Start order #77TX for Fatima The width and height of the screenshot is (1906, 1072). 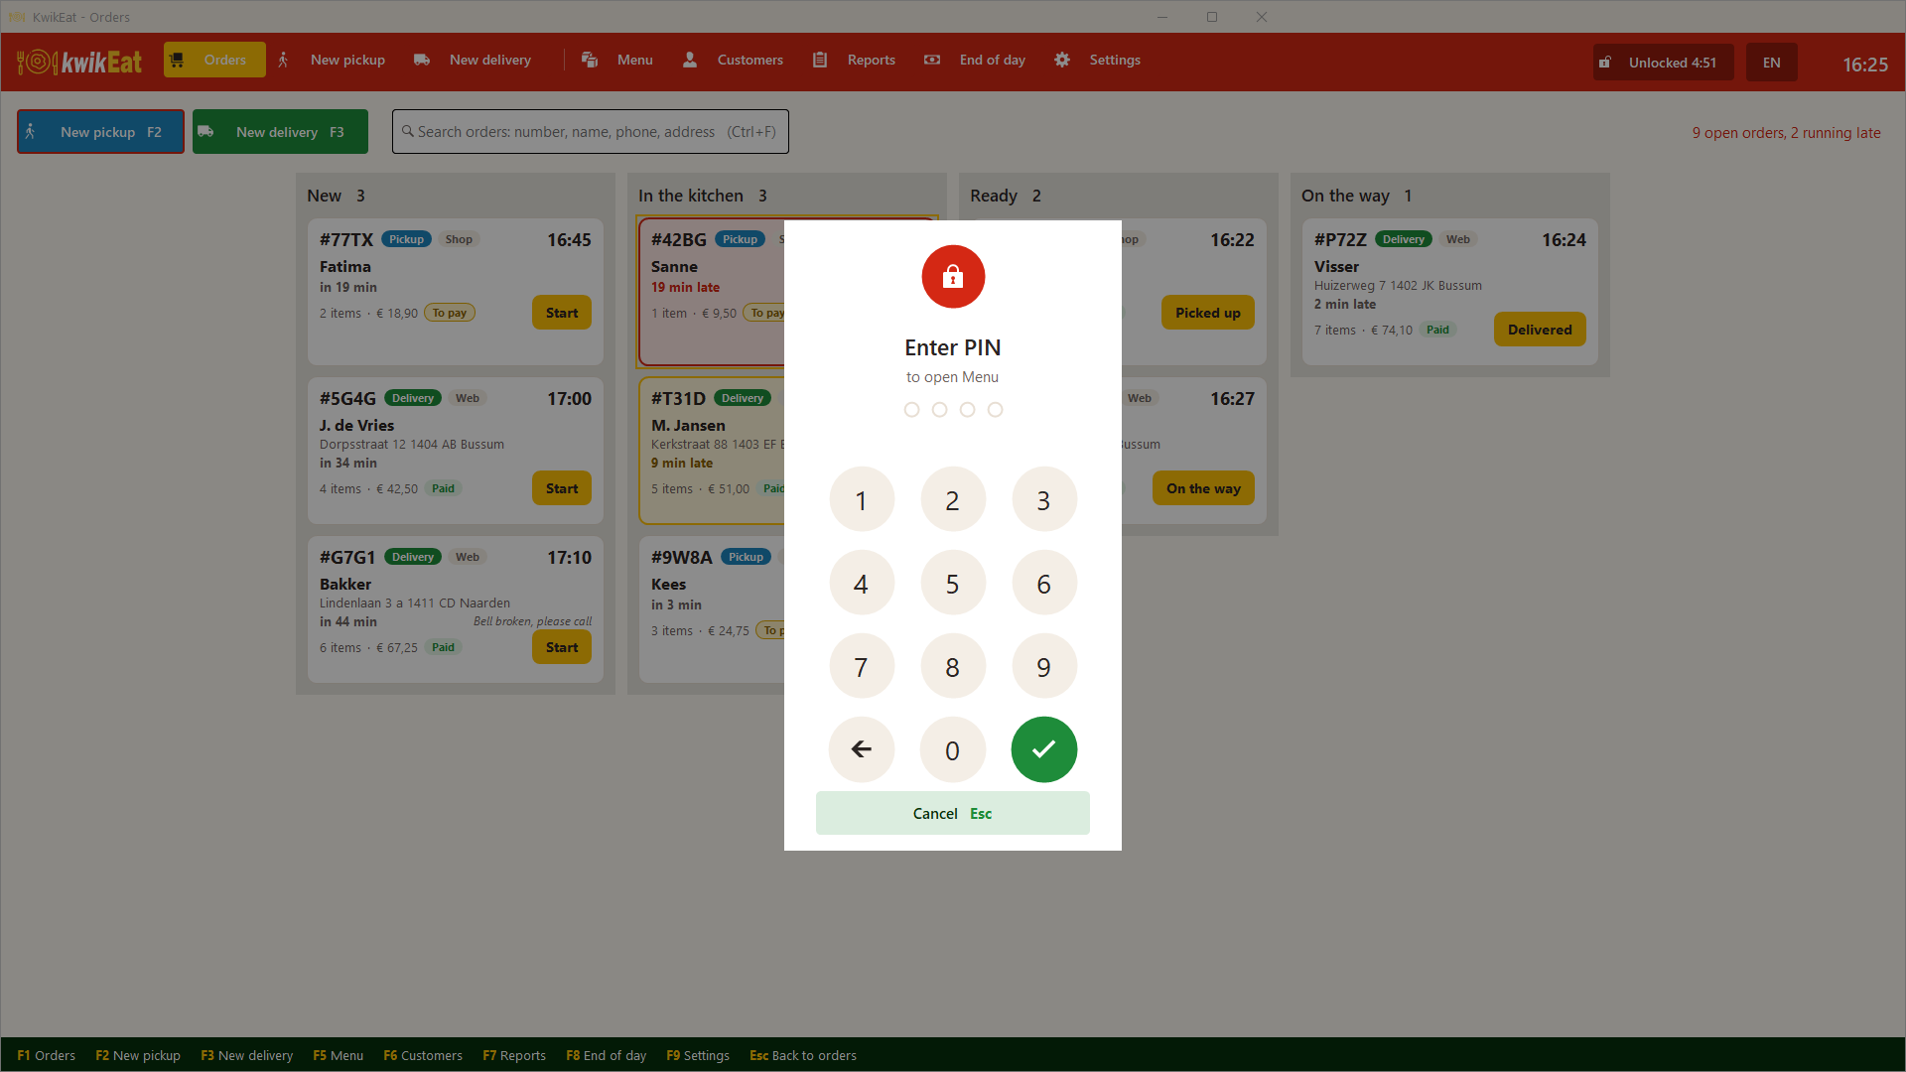pyautogui.click(x=562, y=313)
